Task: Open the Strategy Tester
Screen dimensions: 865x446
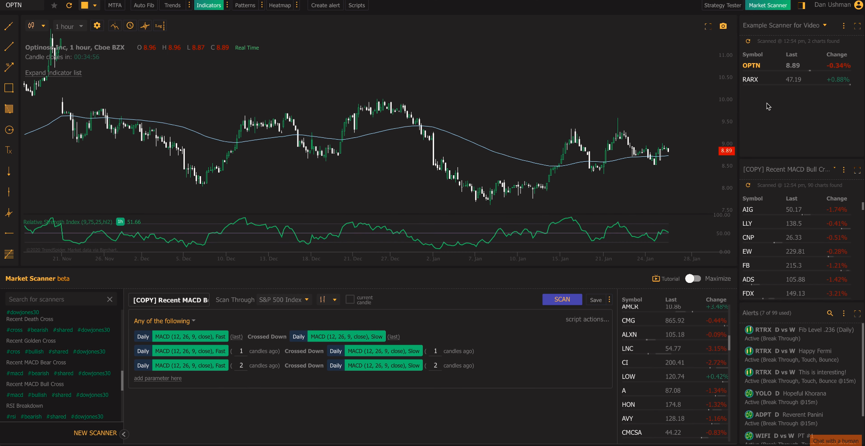Action: click(723, 5)
